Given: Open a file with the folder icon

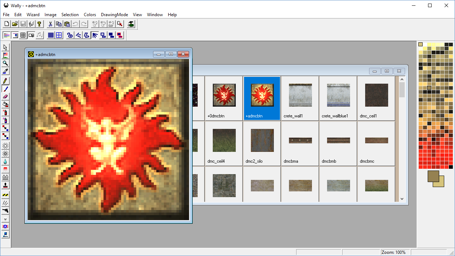Looking at the screenshot, I should tap(15, 24).
